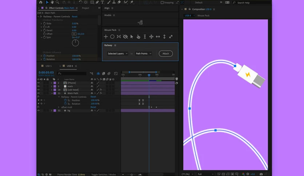
Task: Open the Railway panel menu
Action: click(115, 45)
